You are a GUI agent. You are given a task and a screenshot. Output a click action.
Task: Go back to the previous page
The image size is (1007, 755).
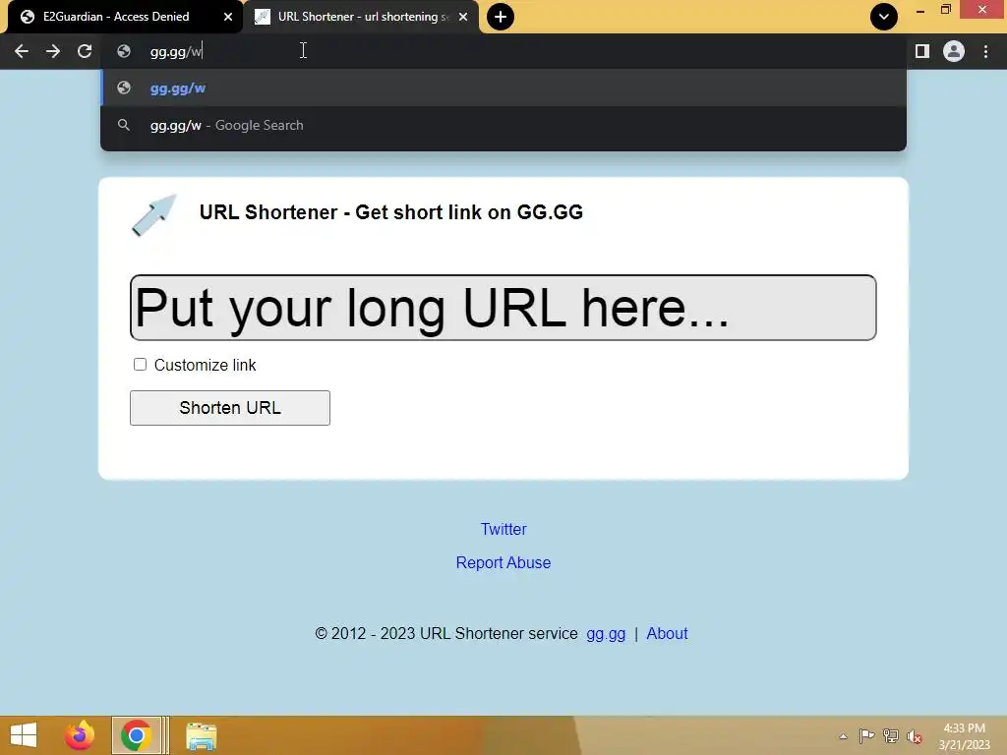[x=22, y=51]
